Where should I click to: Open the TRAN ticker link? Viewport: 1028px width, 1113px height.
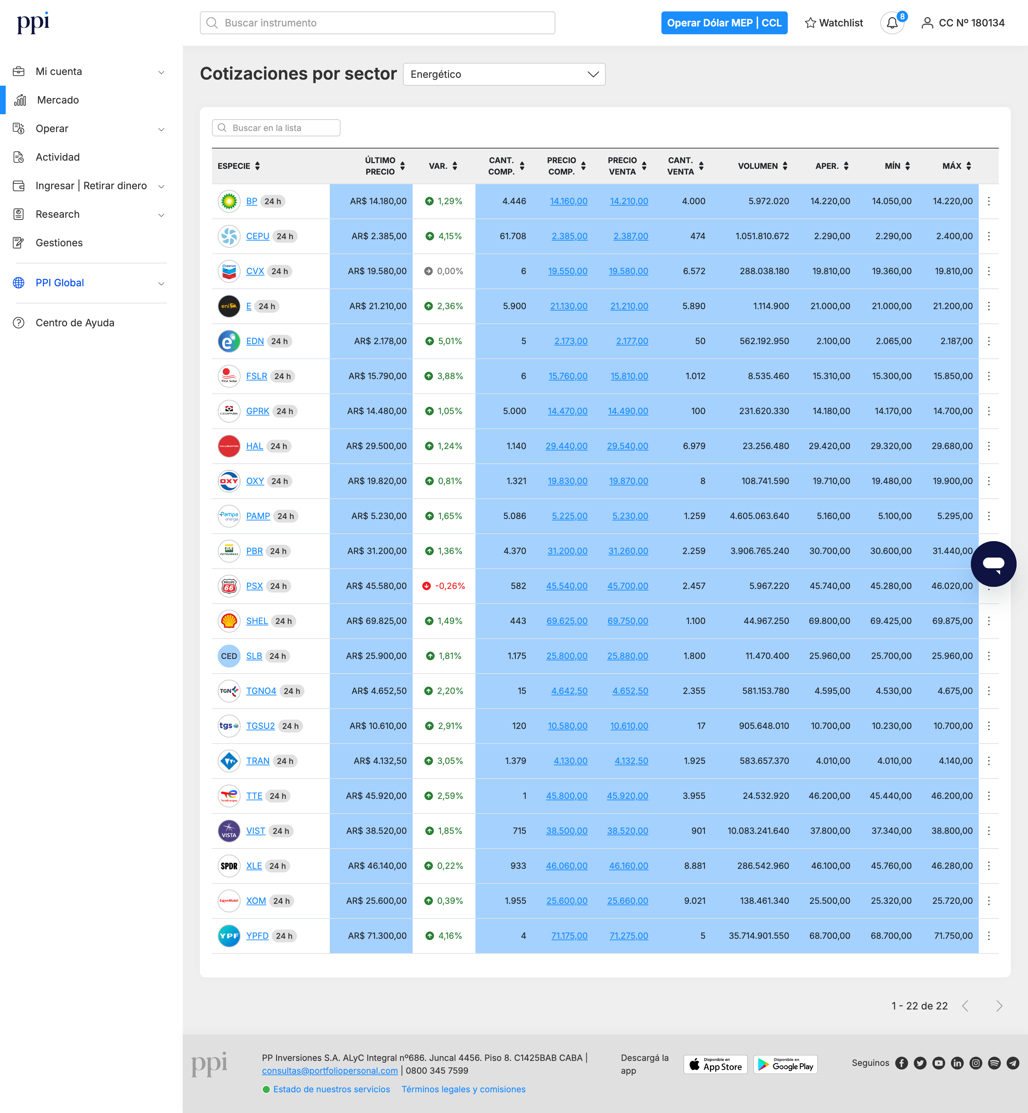pyautogui.click(x=258, y=761)
